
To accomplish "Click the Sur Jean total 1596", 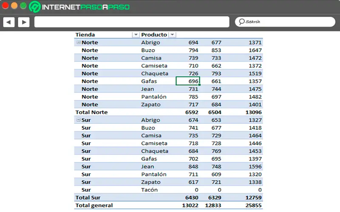I will pyautogui.click(x=255, y=167).
